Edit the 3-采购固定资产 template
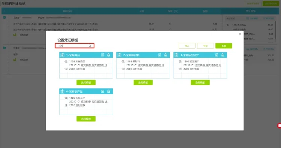 point(217,55)
